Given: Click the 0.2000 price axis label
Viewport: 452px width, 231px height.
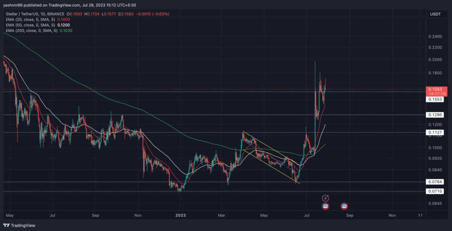Looking at the screenshot, I should [435, 60].
